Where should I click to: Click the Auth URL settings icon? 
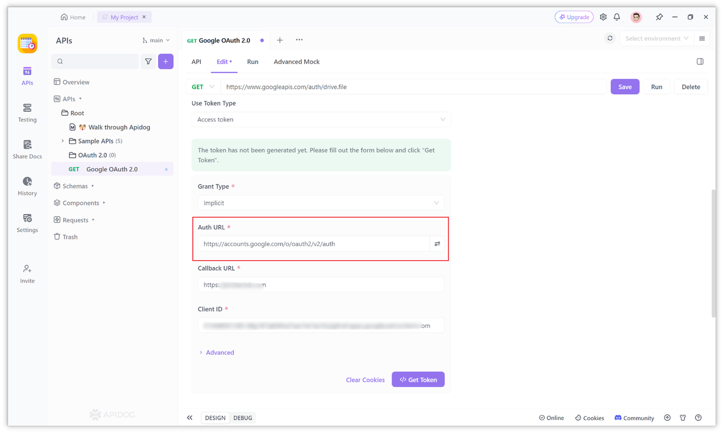[437, 244]
